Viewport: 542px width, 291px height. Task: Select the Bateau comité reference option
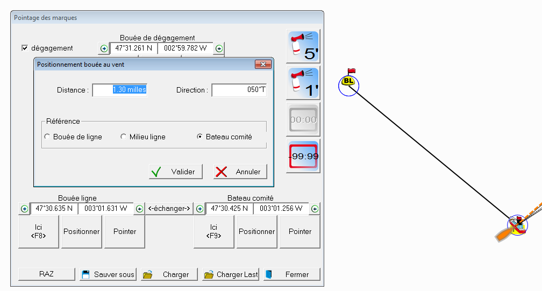[200, 137]
